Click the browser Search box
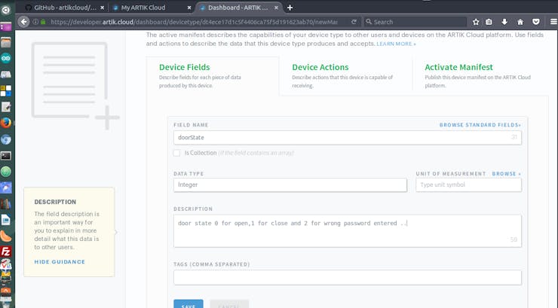Image resolution: width=558 pixels, height=308 pixels. coord(415,22)
